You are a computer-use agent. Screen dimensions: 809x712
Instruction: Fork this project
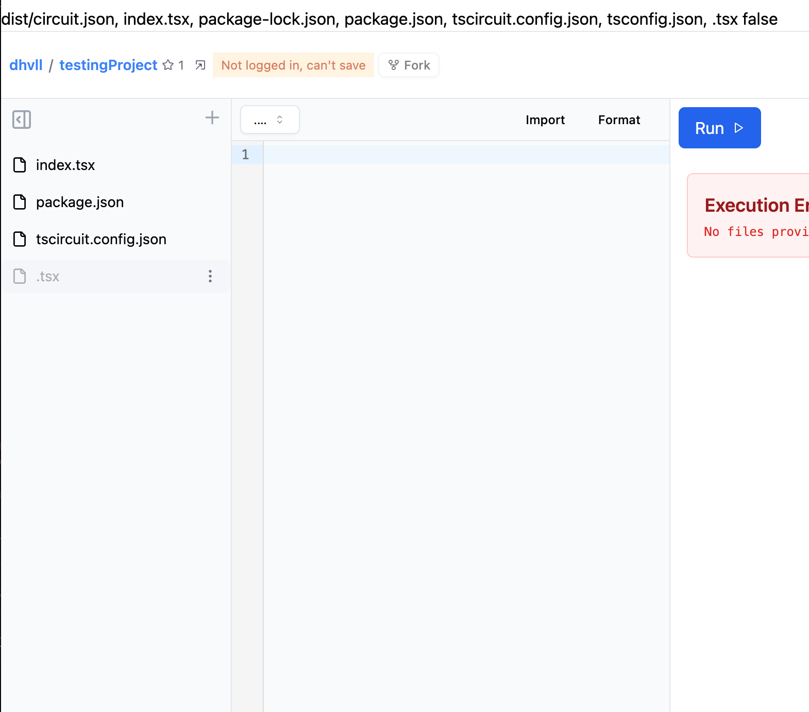click(x=409, y=65)
